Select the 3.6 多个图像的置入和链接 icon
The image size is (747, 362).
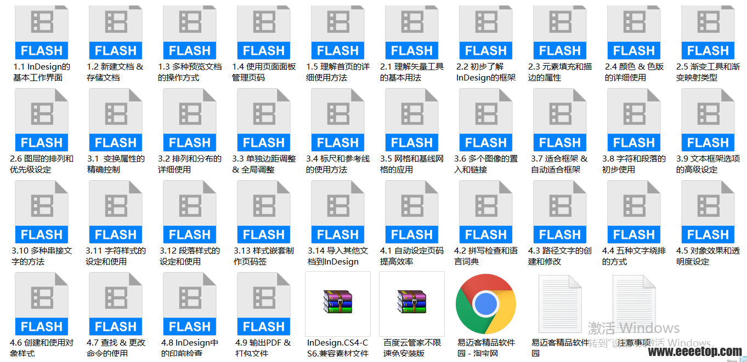486,120
